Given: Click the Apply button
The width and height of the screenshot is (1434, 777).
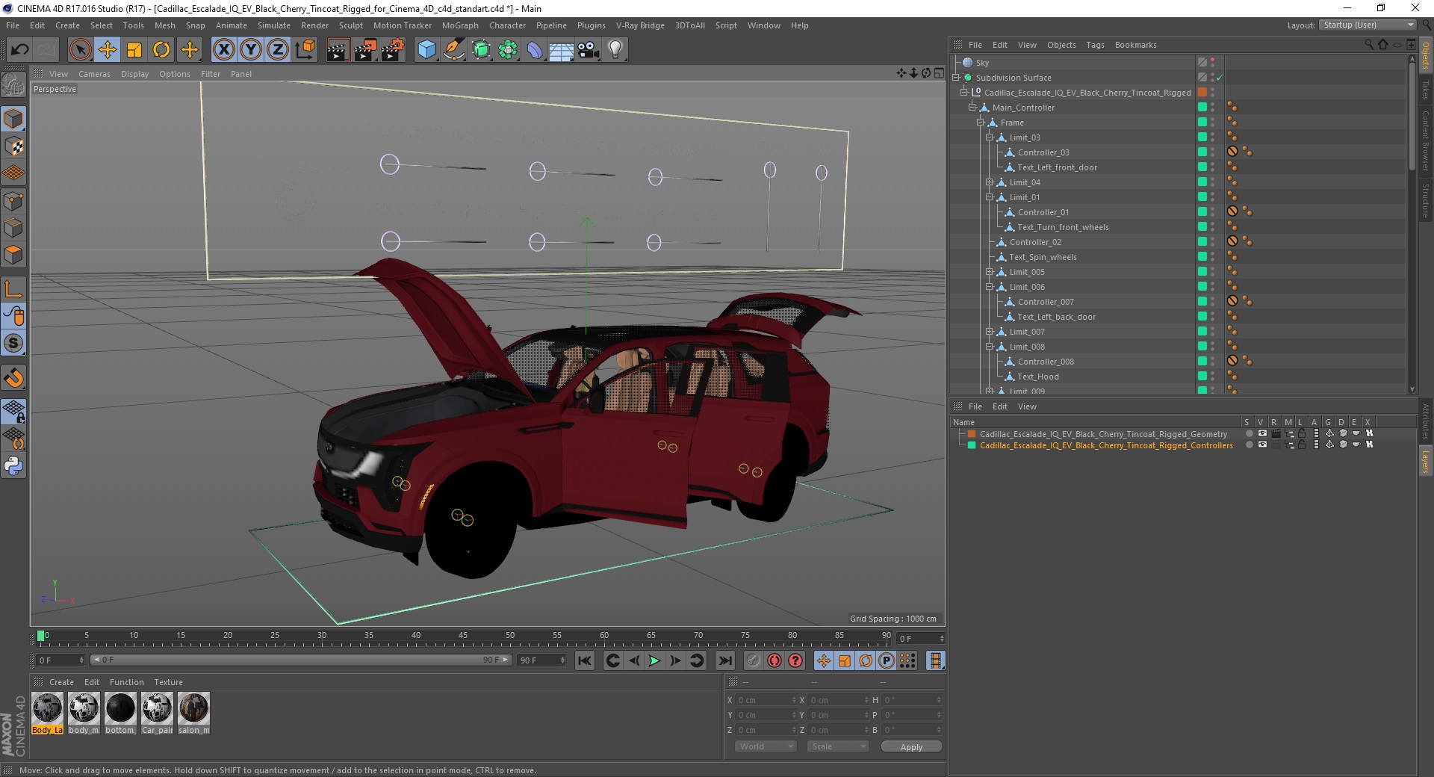Looking at the screenshot, I should (911, 747).
